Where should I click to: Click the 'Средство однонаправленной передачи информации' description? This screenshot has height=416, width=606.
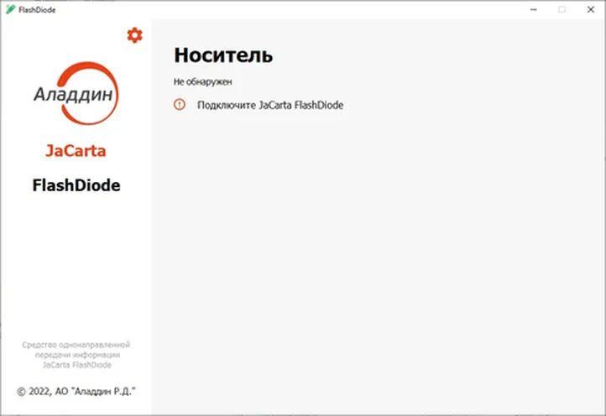click(x=76, y=355)
